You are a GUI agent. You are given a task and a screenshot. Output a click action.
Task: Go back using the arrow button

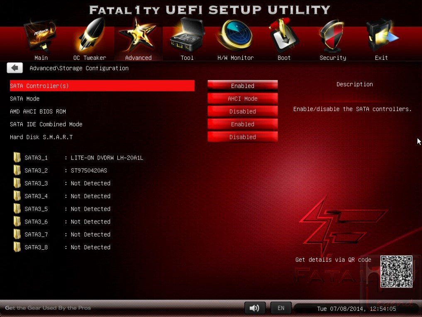[x=15, y=68]
